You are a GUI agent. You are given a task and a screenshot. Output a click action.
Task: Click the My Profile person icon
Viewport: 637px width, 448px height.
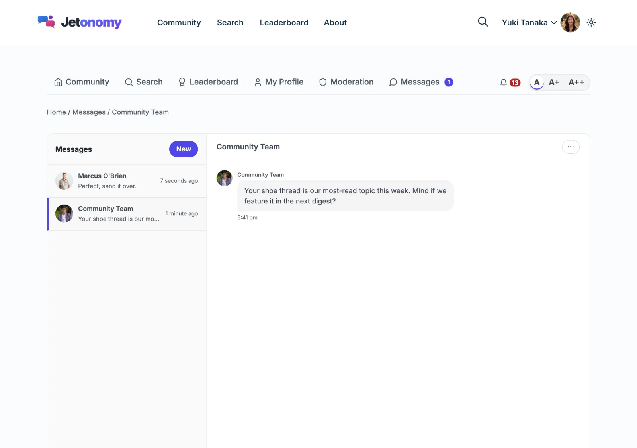258,82
